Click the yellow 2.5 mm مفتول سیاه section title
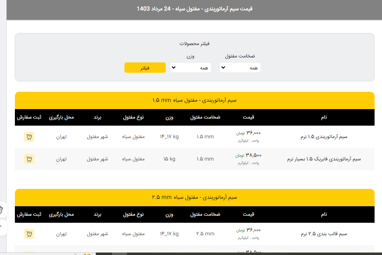382x255 pixels. click(x=194, y=198)
